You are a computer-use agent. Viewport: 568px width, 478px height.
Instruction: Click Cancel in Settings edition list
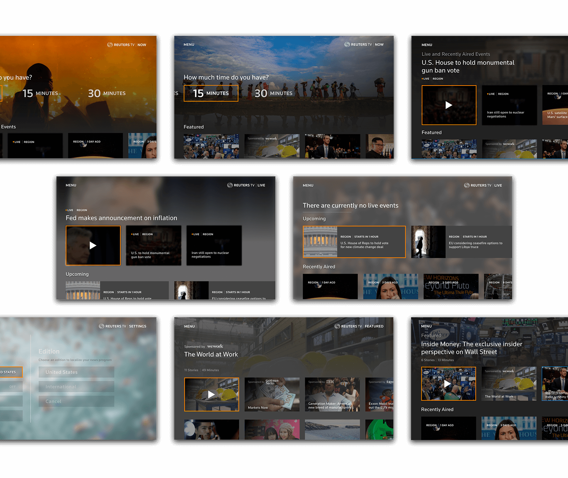(76, 401)
